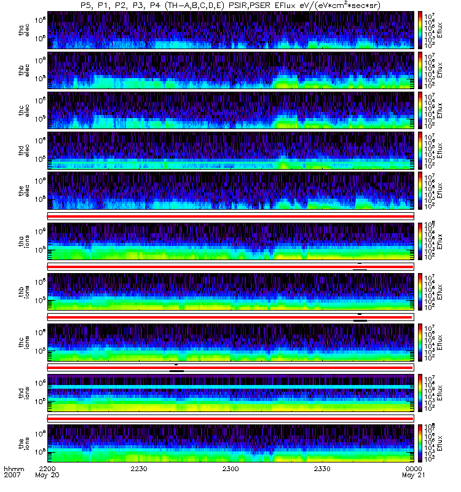Click the tha ions spectrogram panel

230,241
